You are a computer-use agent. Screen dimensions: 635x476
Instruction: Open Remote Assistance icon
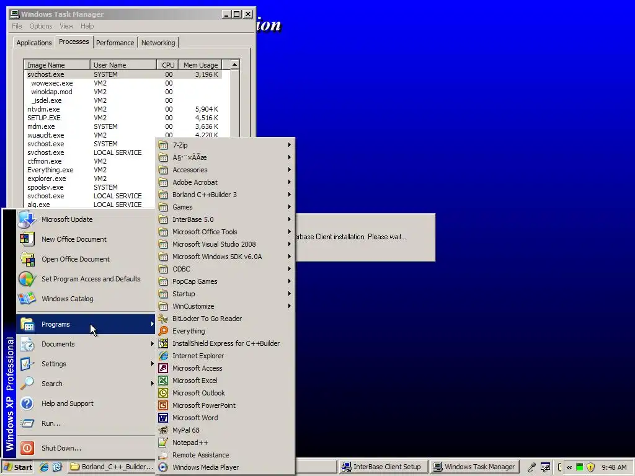[x=163, y=455]
